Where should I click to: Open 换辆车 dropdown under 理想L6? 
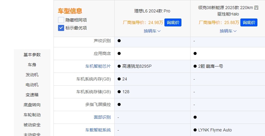point(152,31)
